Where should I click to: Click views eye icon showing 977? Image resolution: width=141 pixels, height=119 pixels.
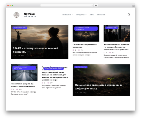coord(48,83)
